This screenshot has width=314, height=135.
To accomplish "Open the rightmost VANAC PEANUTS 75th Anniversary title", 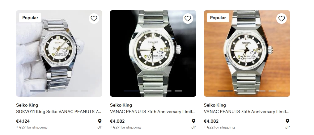I will 247,112.
